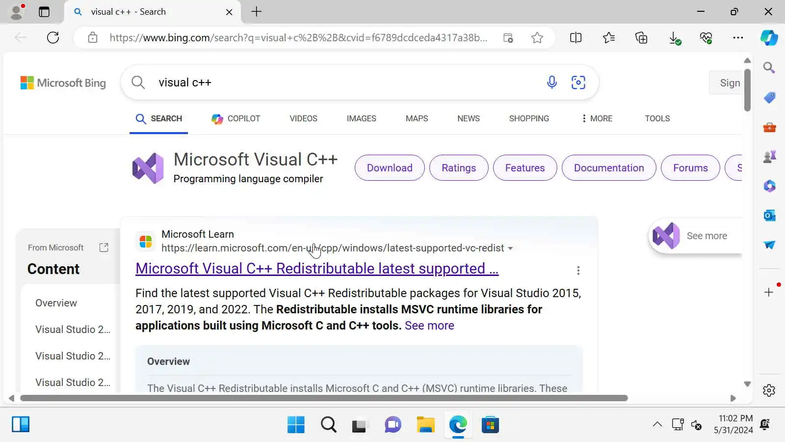Click the Forums pill button
The width and height of the screenshot is (785, 442).
[x=690, y=168]
